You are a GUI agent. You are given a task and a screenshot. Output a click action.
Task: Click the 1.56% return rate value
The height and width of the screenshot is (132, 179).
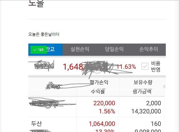click(107, 111)
